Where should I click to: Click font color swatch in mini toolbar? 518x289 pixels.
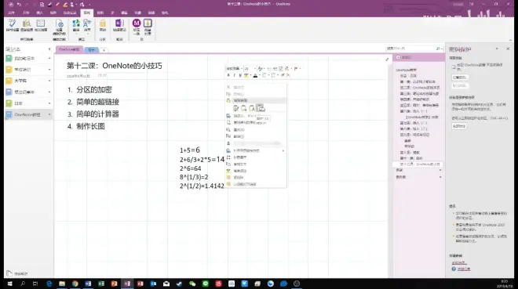[x=255, y=75]
